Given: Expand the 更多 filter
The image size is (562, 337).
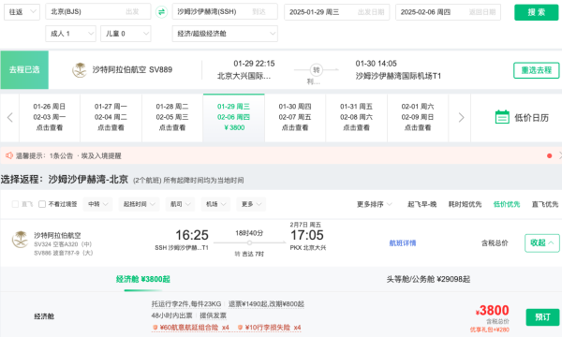Looking at the screenshot, I should (x=251, y=204).
